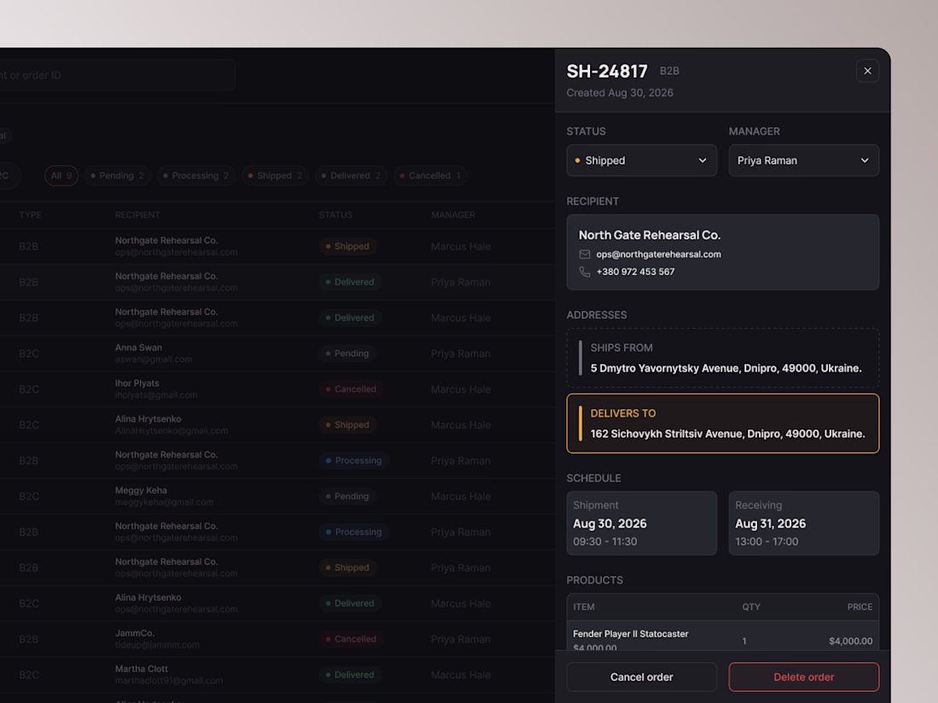The height and width of the screenshot is (703, 938).
Task: Open the Meggy Keha order row
Action: click(277, 496)
